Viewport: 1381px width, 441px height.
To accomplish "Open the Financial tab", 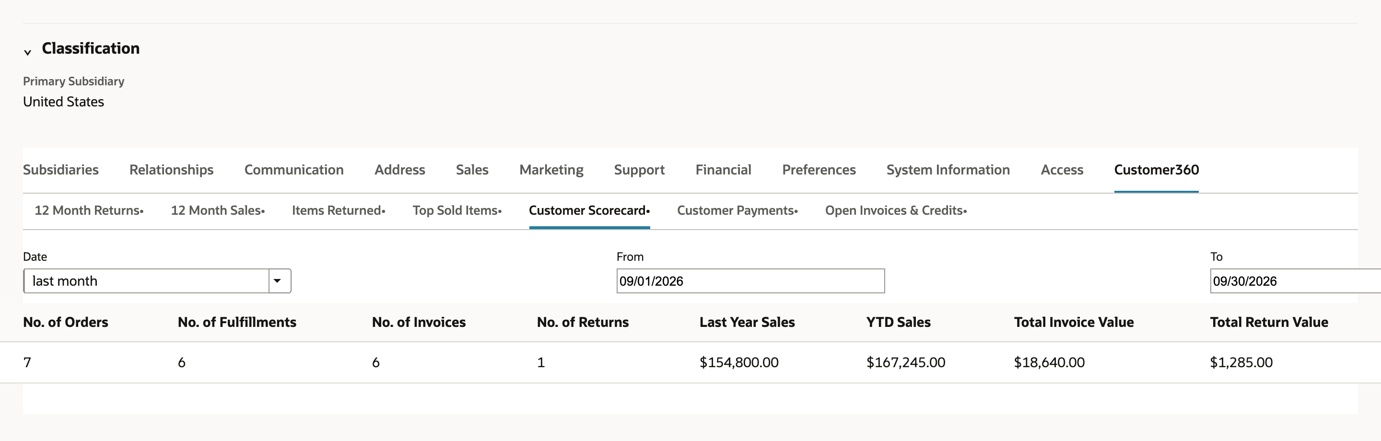I will (x=723, y=170).
